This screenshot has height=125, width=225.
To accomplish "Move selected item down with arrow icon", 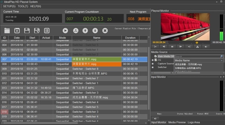I will [95, 30].
